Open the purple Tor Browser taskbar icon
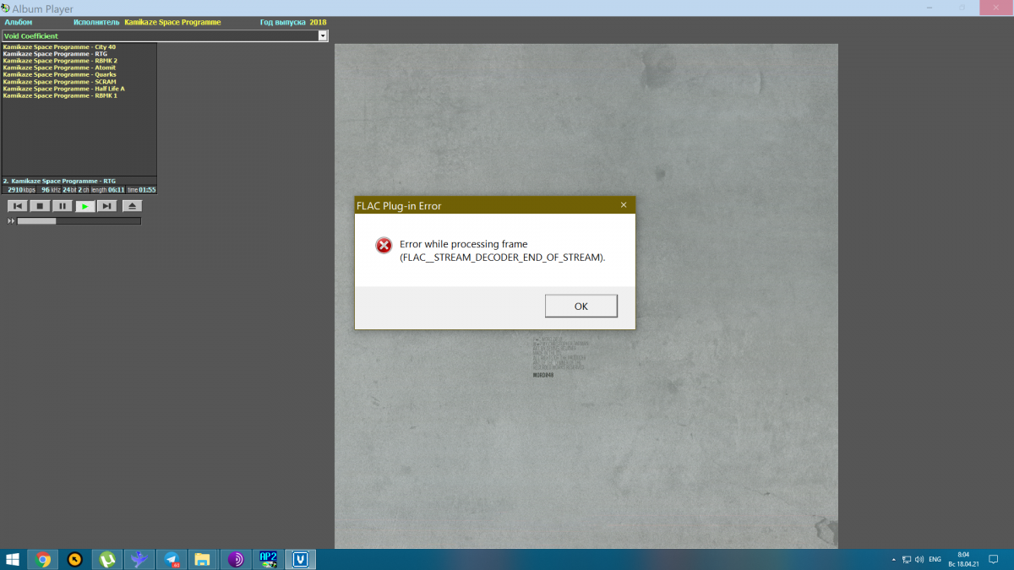This screenshot has width=1014, height=570. tap(236, 559)
